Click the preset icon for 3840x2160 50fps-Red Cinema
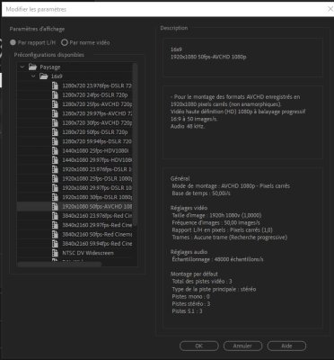This screenshot has height=360, width=334. [x=55, y=234]
